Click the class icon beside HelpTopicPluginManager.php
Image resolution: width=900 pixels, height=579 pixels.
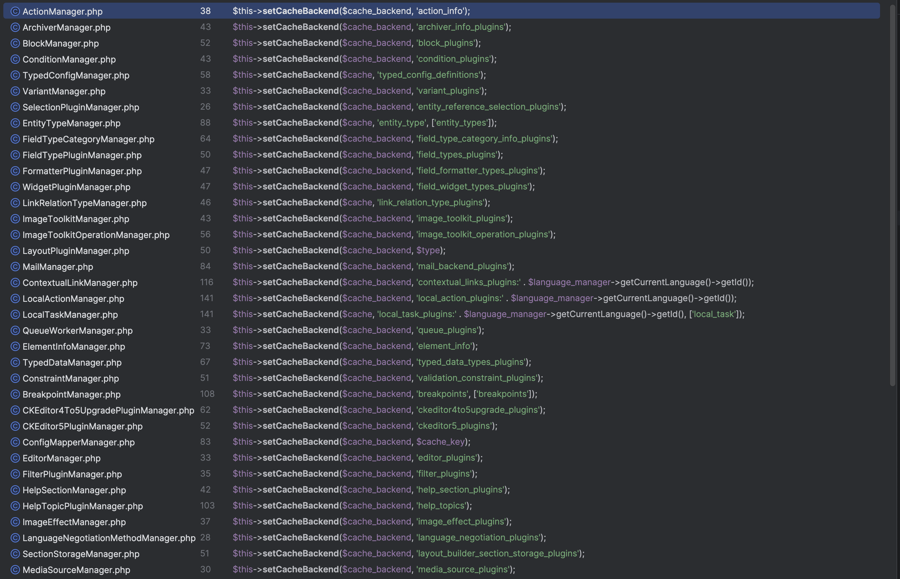[15, 506]
